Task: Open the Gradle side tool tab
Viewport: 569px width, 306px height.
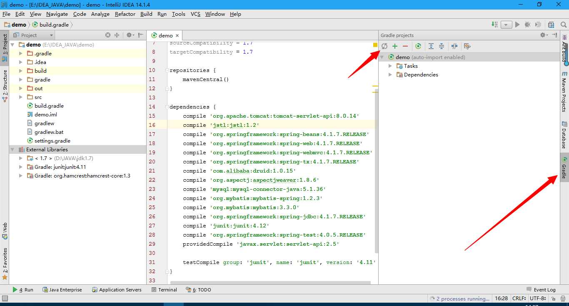Action: (x=564, y=168)
